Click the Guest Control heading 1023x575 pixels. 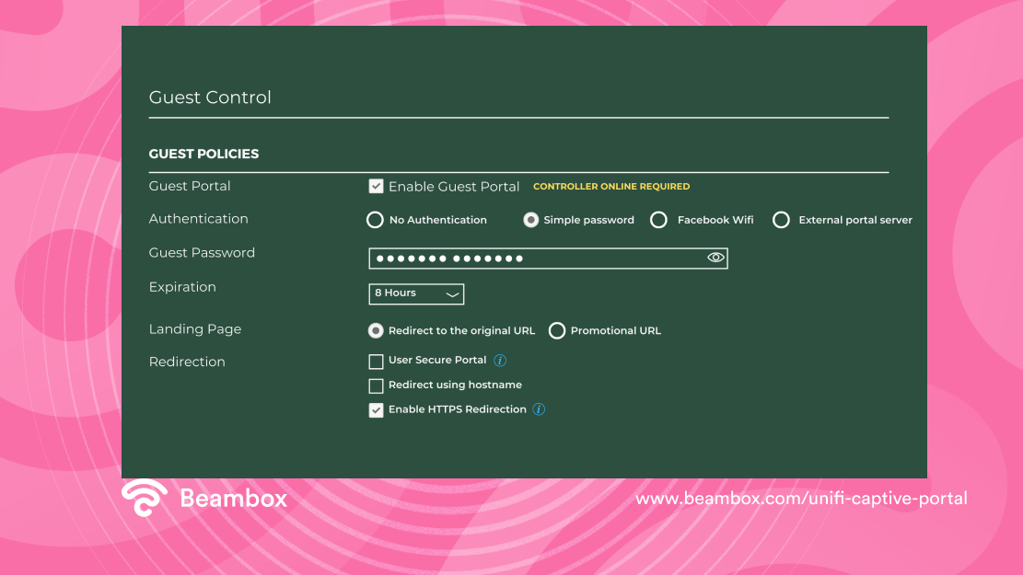pyautogui.click(x=210, y=98)
